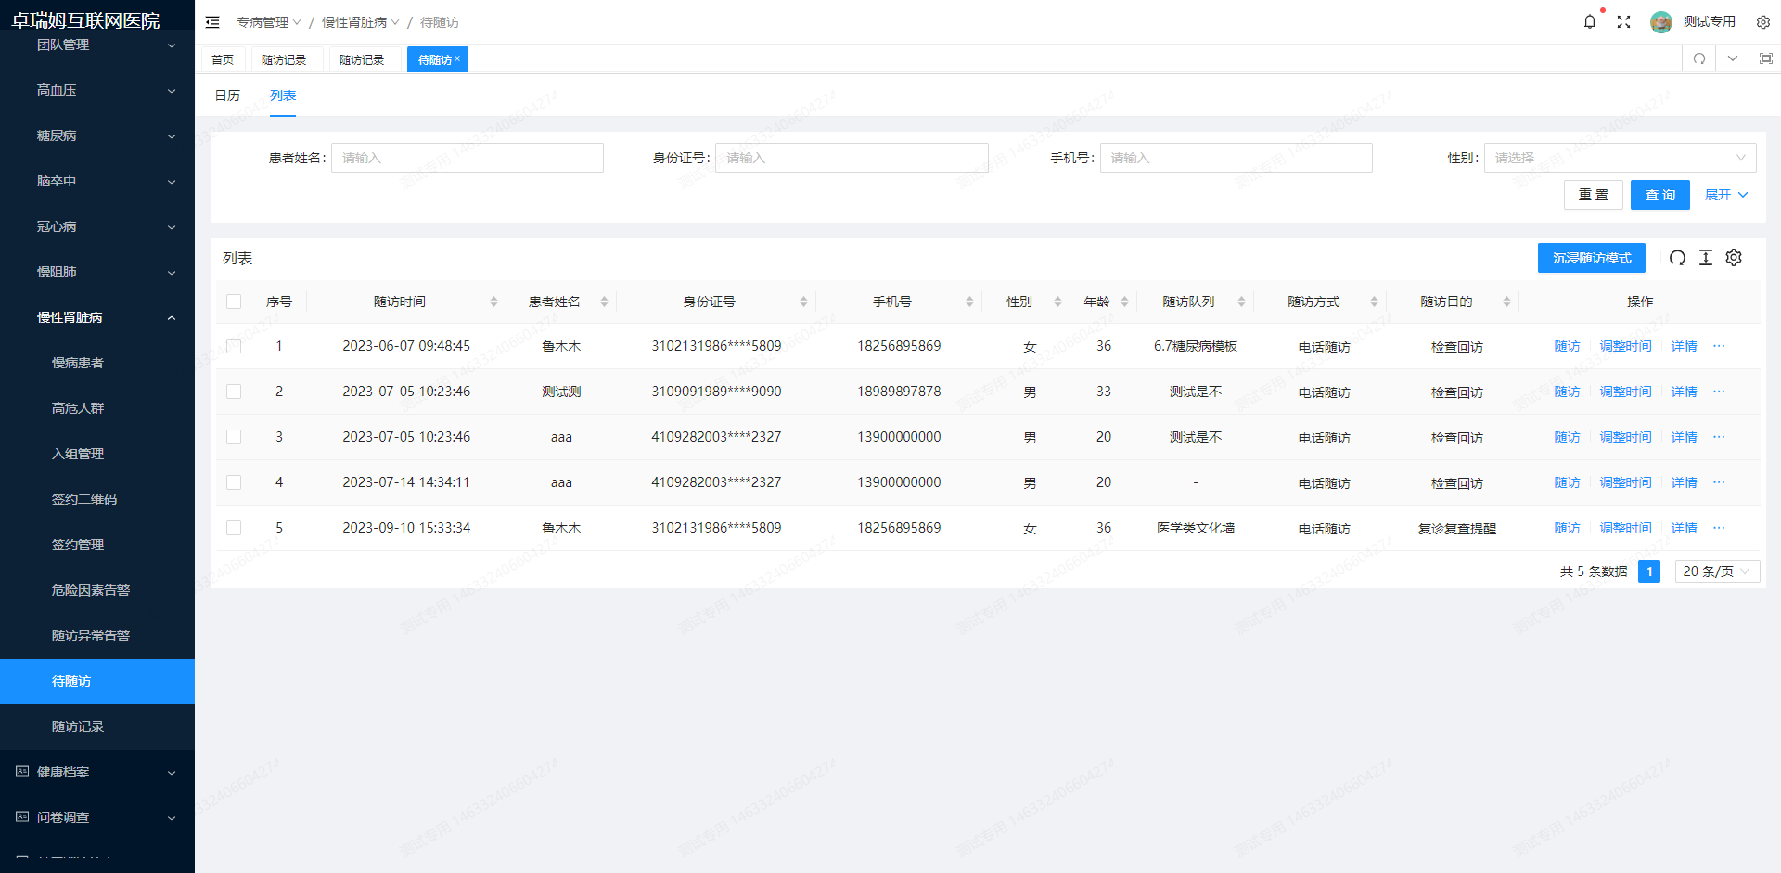The image size is (1781, 873).
Task: Refresh current tab page icon
Action: pyautogui.click(x=1699, y=58)
